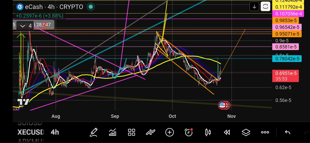The height and width of the screenshot is (143, 310).
Task: Click the Nov date on time axis
Action: tap(231, 116)
